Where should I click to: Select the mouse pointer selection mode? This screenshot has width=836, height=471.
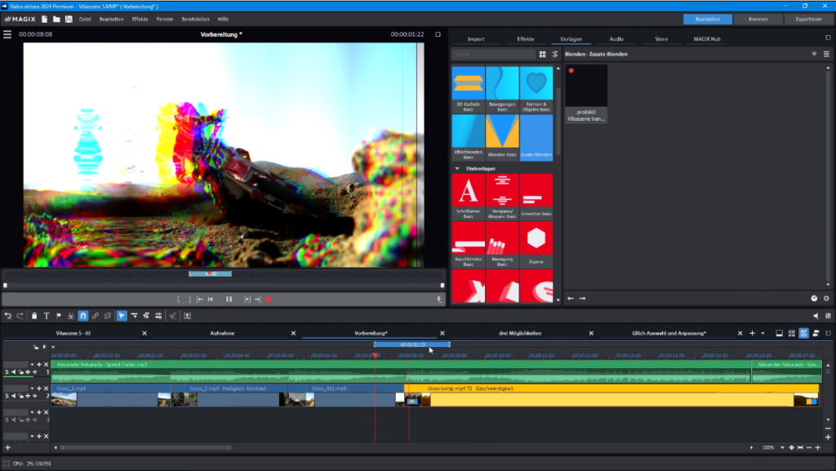coord(122,315)
